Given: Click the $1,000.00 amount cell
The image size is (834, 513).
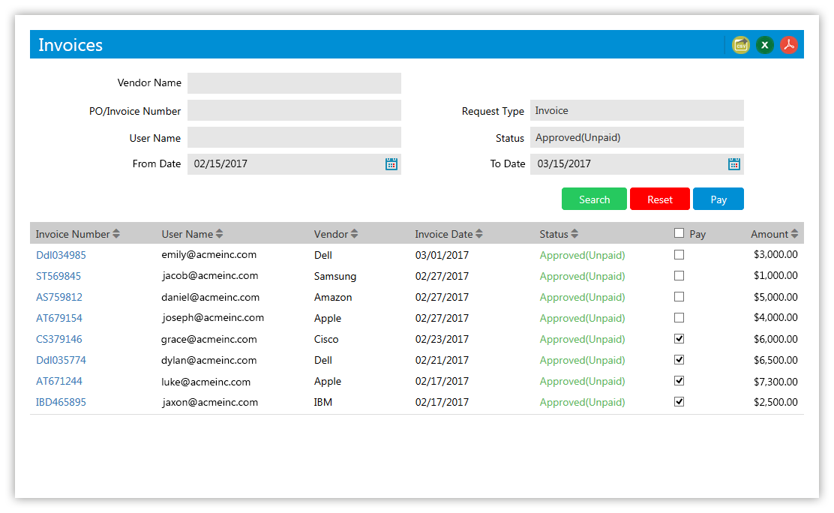Looking at the screenshot, I should [775, 276].
